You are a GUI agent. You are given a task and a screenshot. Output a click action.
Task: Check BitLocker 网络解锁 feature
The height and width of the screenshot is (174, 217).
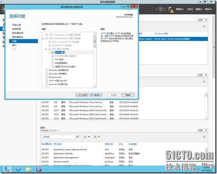(47, 74)
